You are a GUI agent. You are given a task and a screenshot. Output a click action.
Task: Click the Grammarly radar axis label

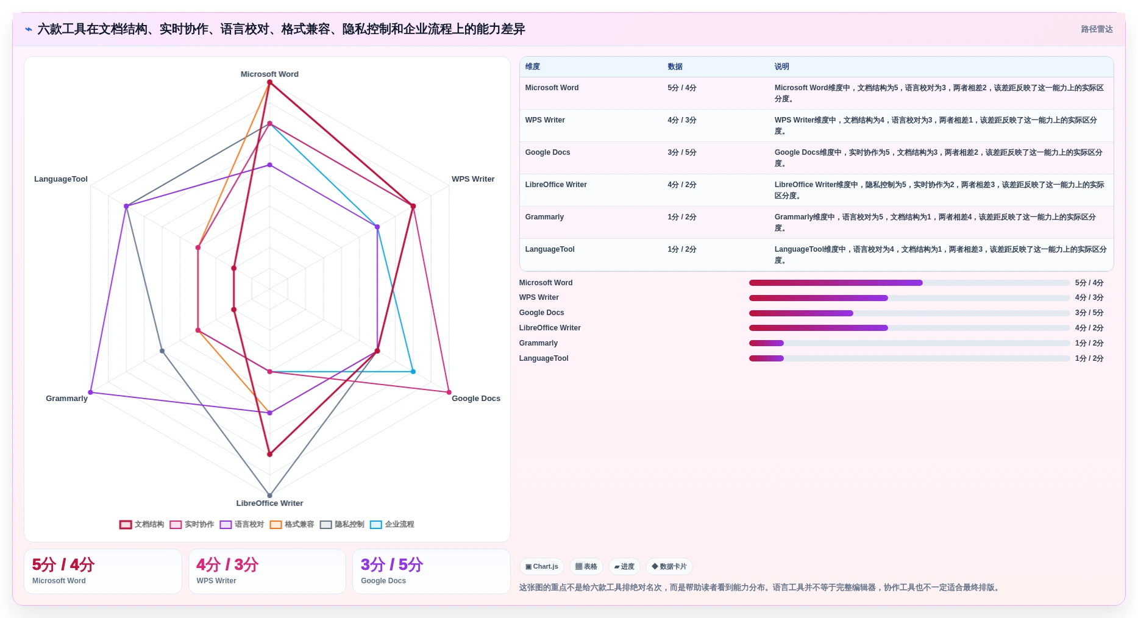(66, 399)
